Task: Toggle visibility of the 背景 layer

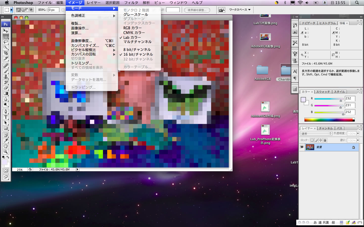Action: [302, 147]
